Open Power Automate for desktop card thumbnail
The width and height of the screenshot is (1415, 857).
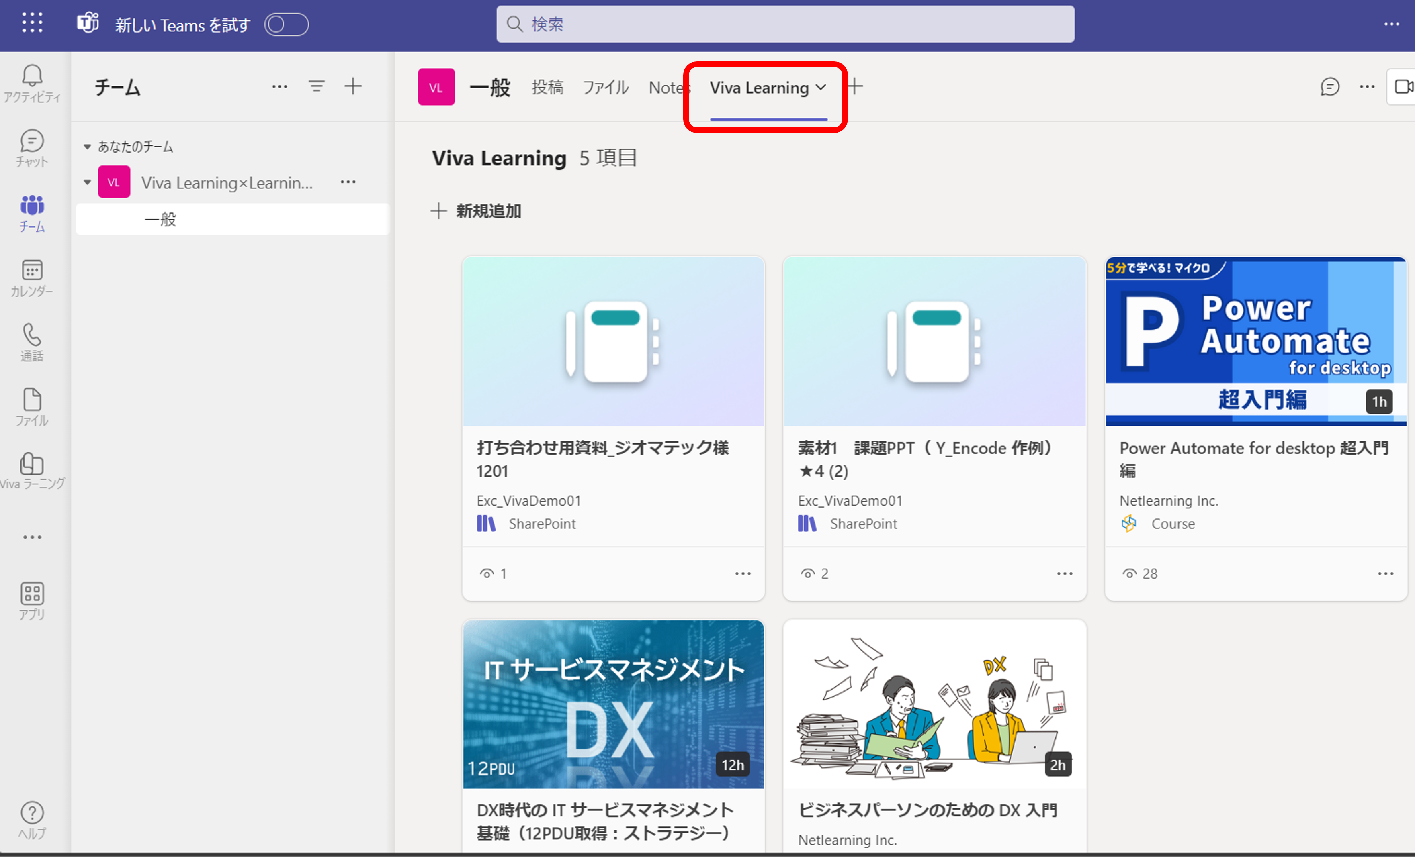click(1256, 341)
